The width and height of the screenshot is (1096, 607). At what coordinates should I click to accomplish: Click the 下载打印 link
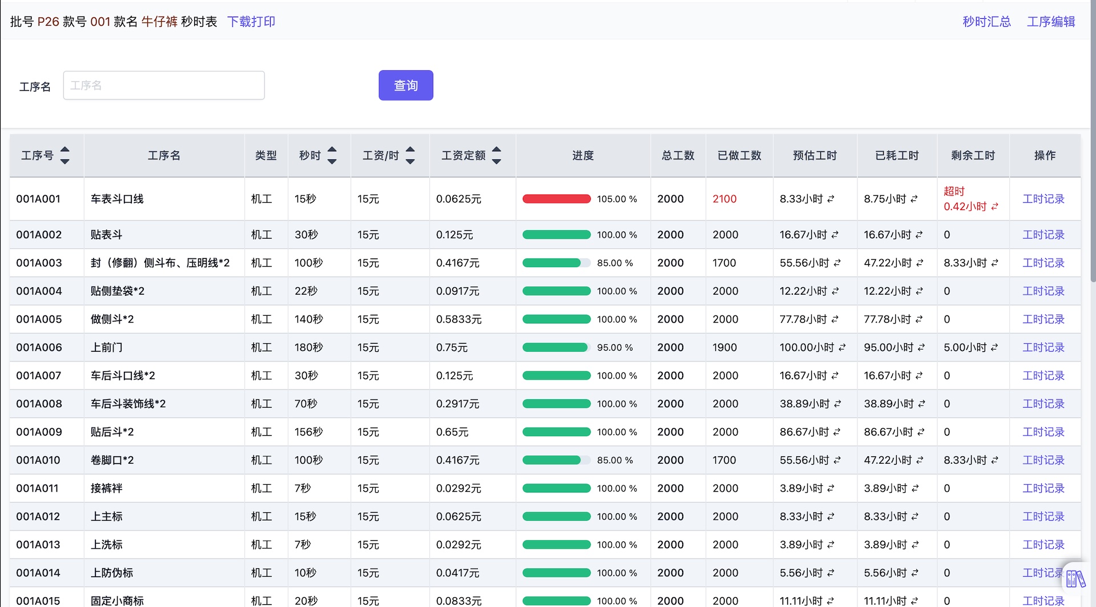click(251, 22)
